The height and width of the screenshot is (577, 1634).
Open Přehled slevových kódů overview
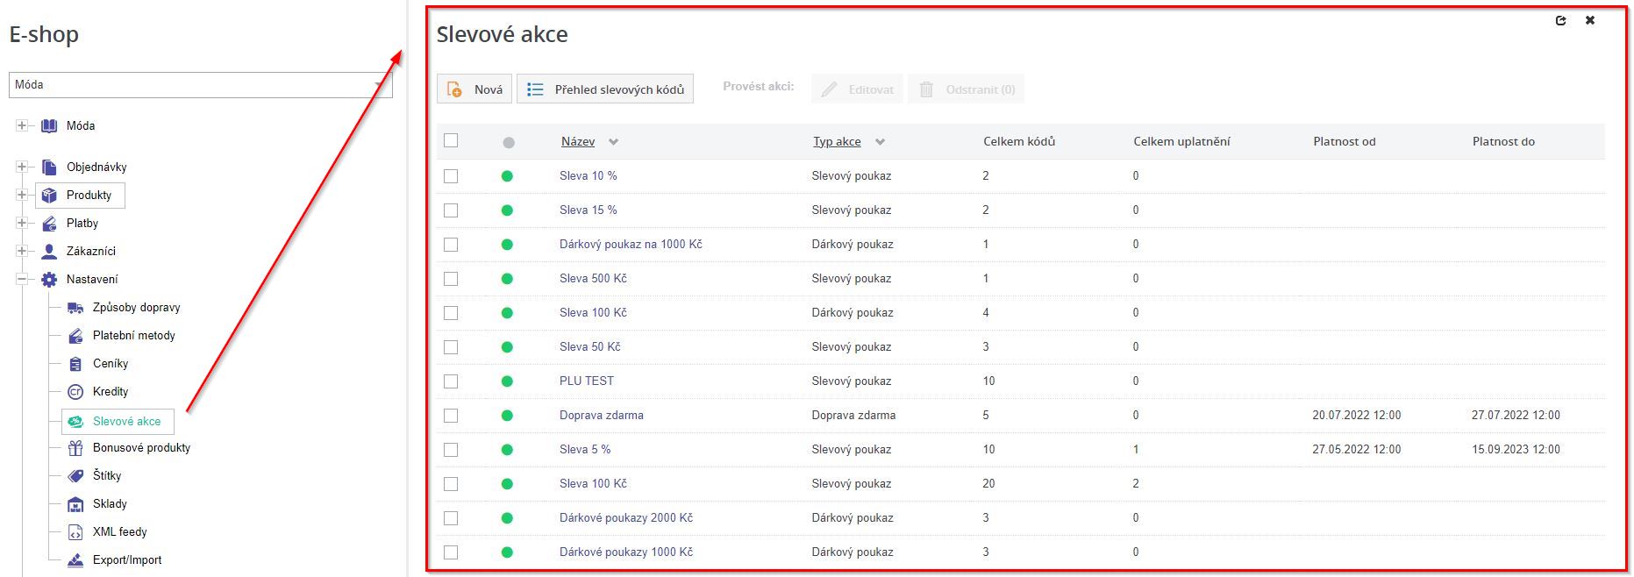pos(605,89)
